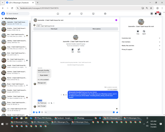The image size is (165, 132).
Task: Choose a sticker icon in composer
Action: [x=39, y=112]
